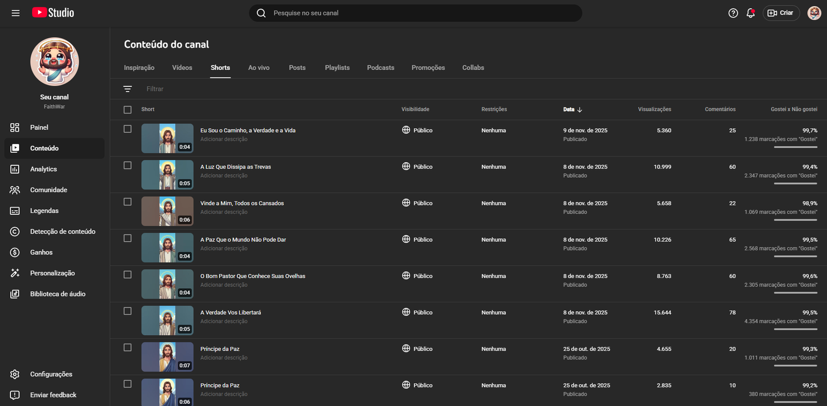Open the notifications bell
This screenshot has width=827, height=406.
[751, 13]
